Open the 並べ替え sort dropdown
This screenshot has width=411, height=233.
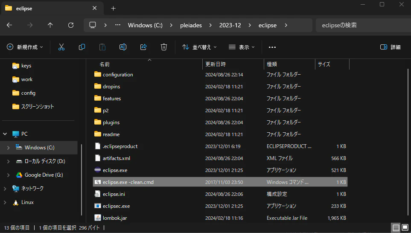click(x=200, y=47)
